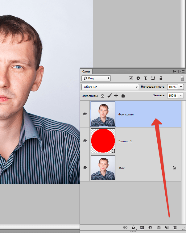
Task: Click the Фон layer lock icon
Action: point(174,168)
